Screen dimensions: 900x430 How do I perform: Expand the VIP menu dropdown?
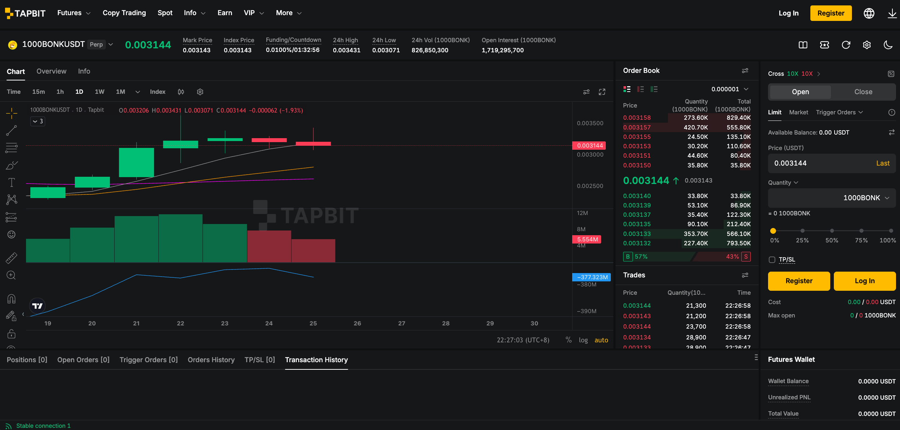(x=254, y=13)
